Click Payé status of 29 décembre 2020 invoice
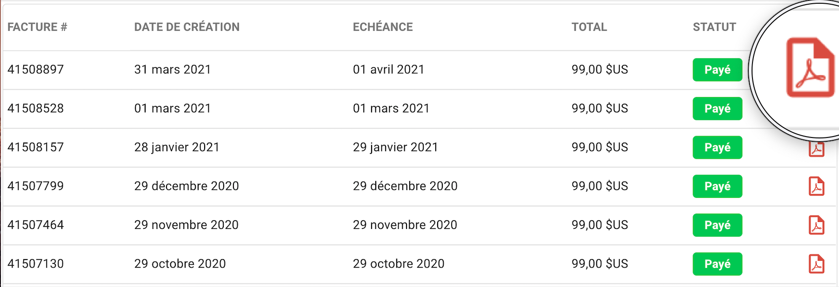This screenshot has width=839, height=287. [717, 186]
